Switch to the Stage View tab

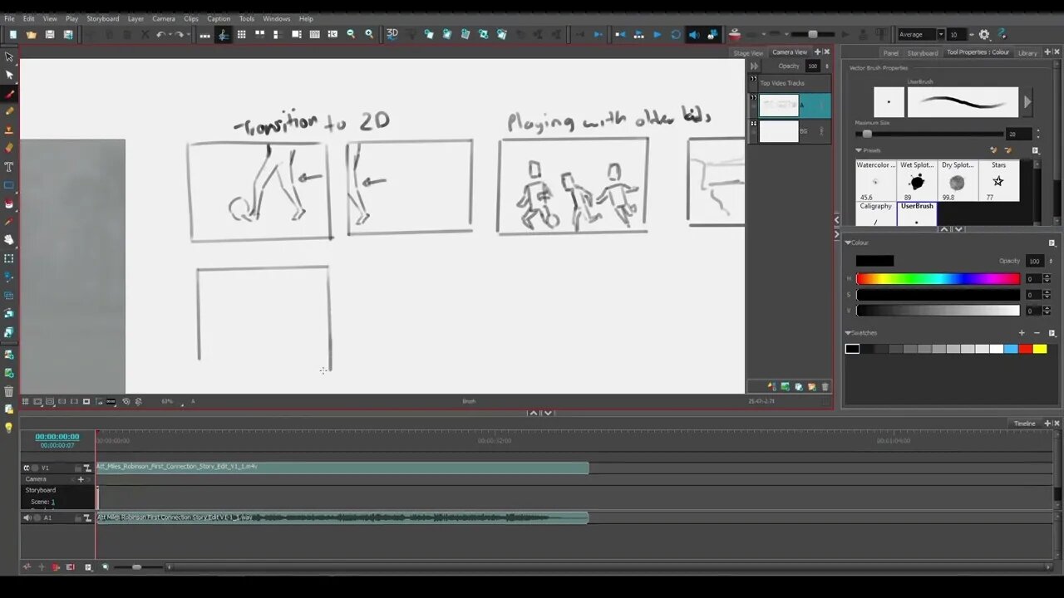tap(747, 52)
